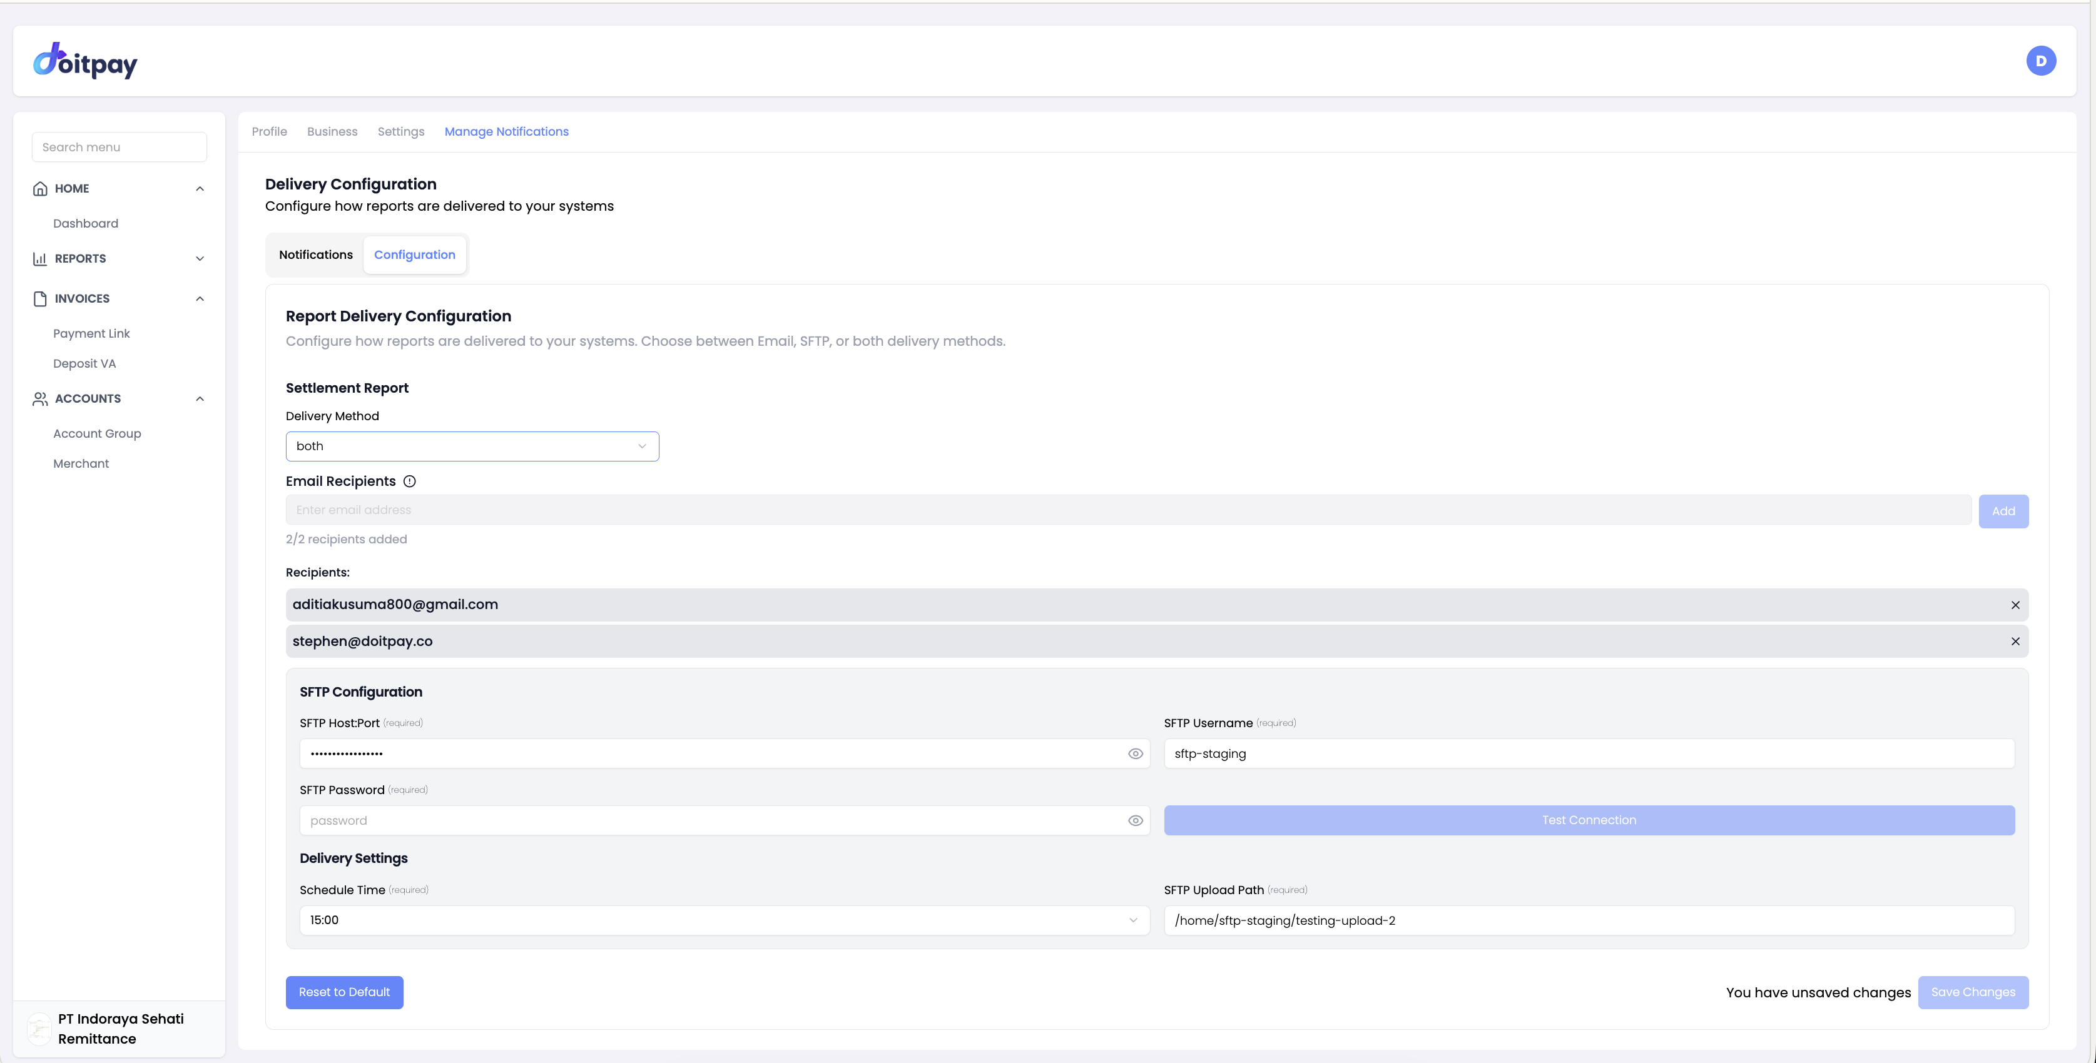The height and width of the screenshot is (1063, 2096).
Task: Show the SFTP Password text
Action: pyautogui.click(x=1136, y=820)
